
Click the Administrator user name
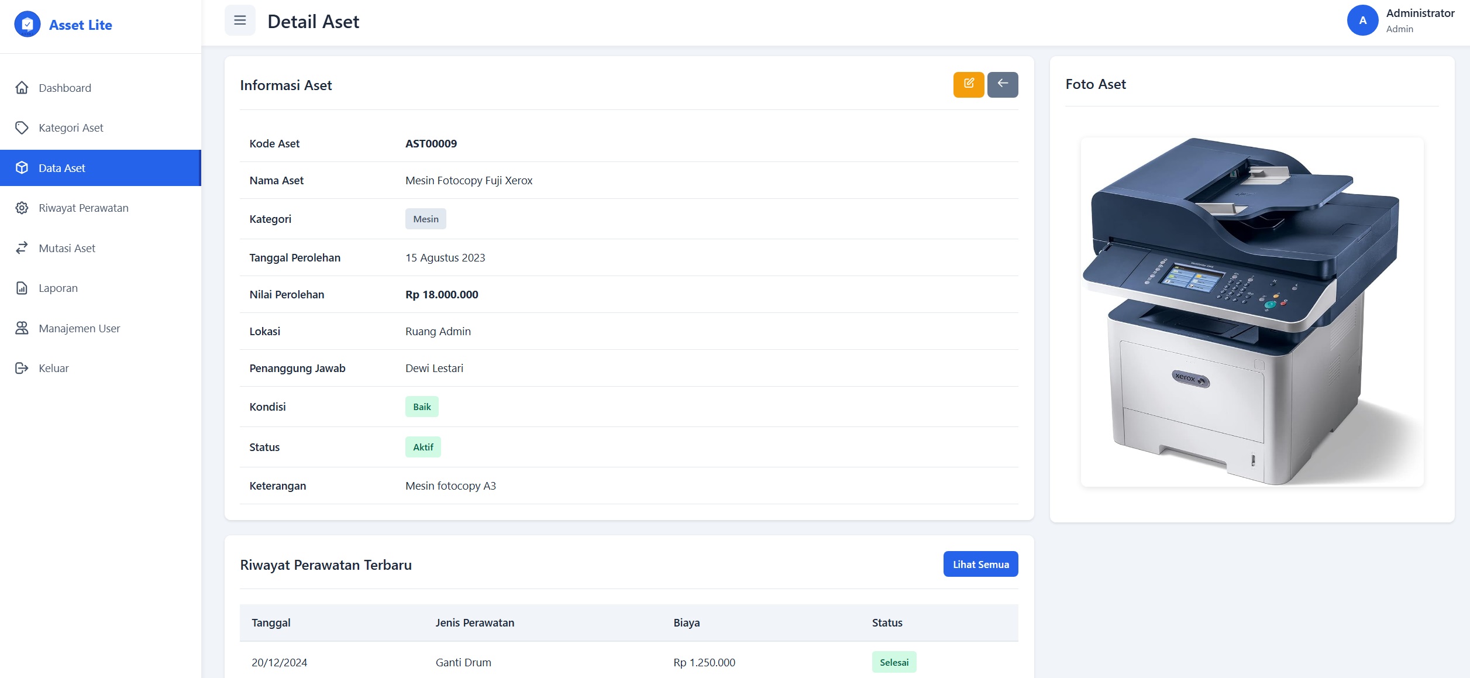pos(1420,13)
